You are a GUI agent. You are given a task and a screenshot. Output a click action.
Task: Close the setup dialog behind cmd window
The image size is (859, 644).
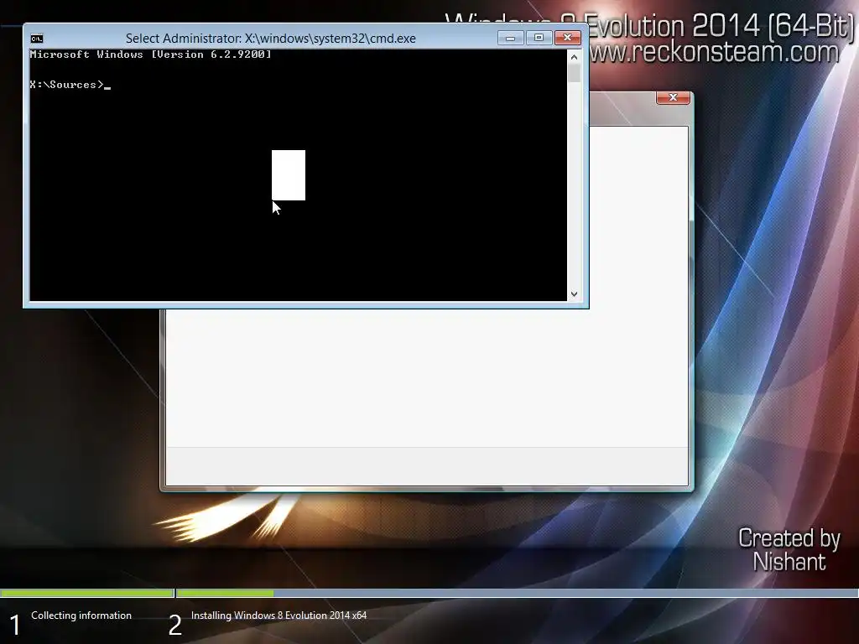pos(673,97)
